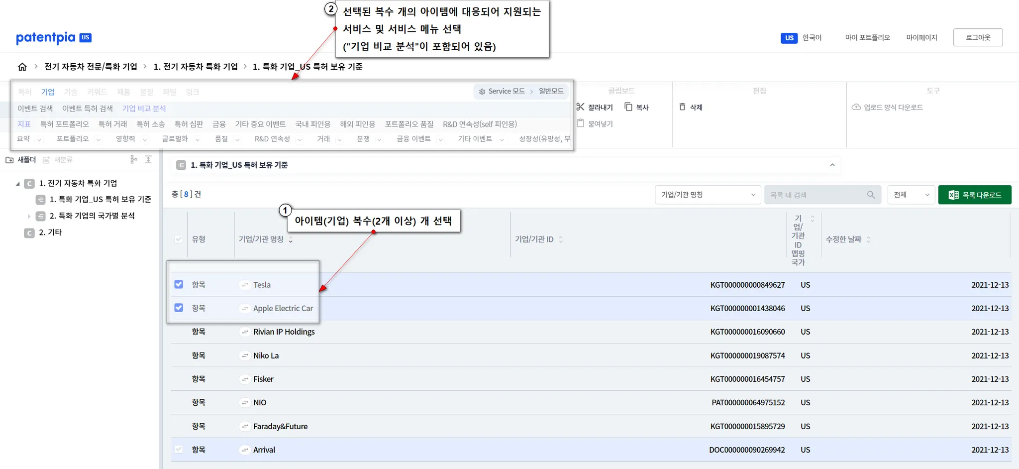This screenshot has height=469, width=1019.
Task: Click the new category icon beside 새분류
Action: coord(46,160)
